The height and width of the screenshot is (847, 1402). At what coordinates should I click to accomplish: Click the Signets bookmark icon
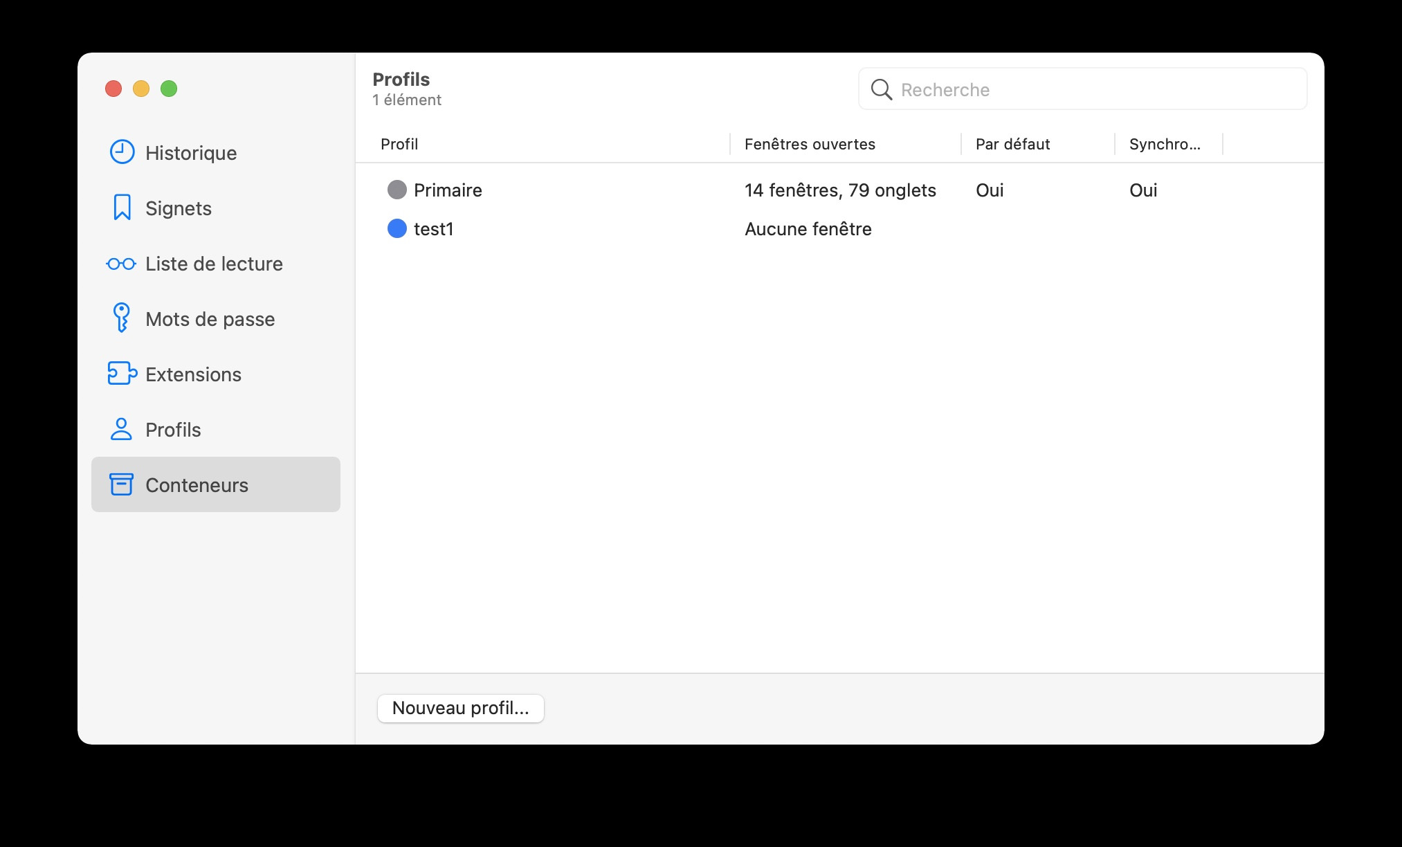coord(122,208)
